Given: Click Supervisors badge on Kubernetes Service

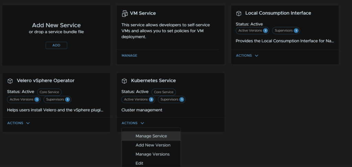Looking at the screenshot, I should pos(172,99).
